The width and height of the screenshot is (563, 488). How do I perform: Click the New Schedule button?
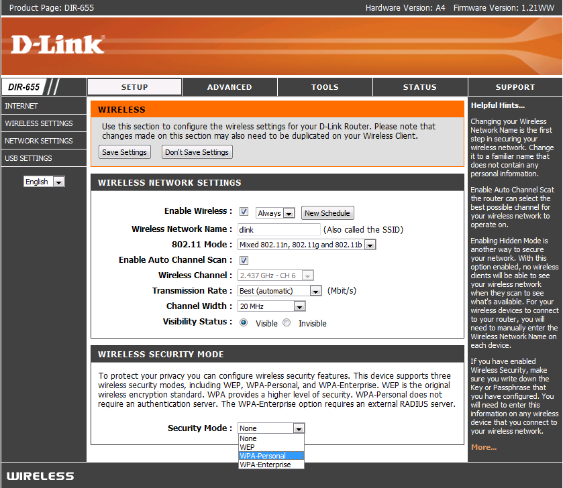point(327,213)
